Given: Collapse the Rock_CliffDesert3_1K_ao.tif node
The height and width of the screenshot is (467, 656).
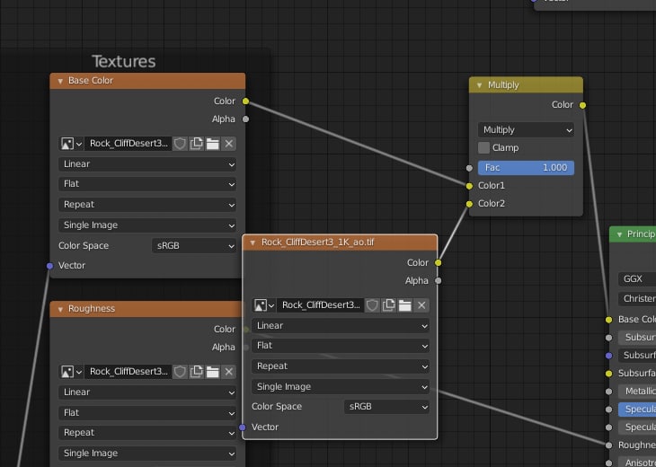Looking at the screenshot, I should point(253,242).
